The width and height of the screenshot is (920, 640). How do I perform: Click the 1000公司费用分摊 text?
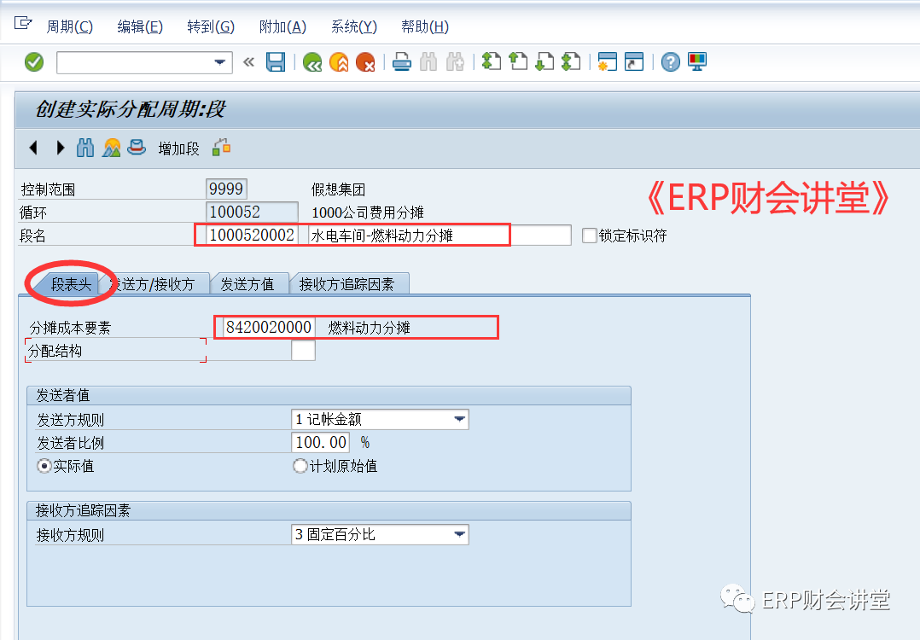pos(368,212)
